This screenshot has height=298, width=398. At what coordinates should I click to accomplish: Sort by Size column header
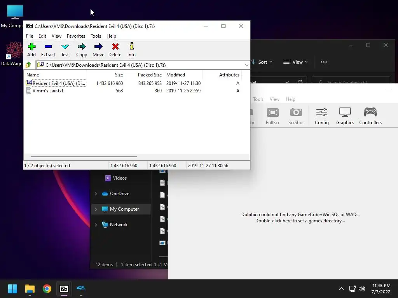(x=106, y=75)
